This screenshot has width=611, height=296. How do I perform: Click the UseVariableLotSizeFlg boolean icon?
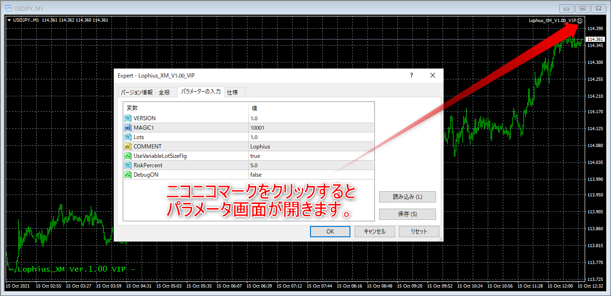pos(128,156)
